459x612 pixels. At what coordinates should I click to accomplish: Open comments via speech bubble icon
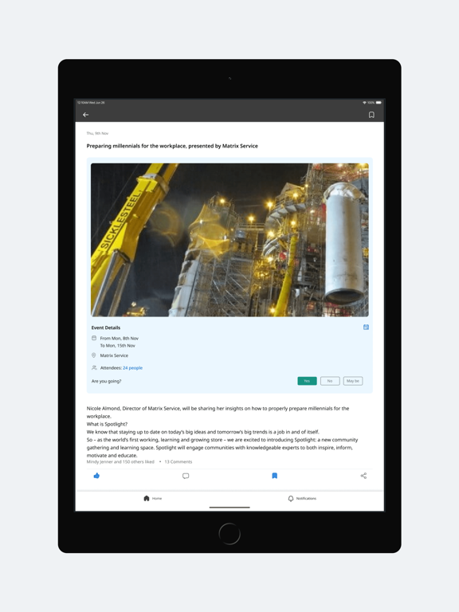pos(186,476)
